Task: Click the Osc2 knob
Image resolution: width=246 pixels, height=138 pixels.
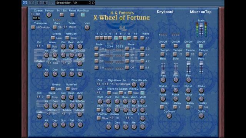Action: pyautogui.click(x=108, y=101)
